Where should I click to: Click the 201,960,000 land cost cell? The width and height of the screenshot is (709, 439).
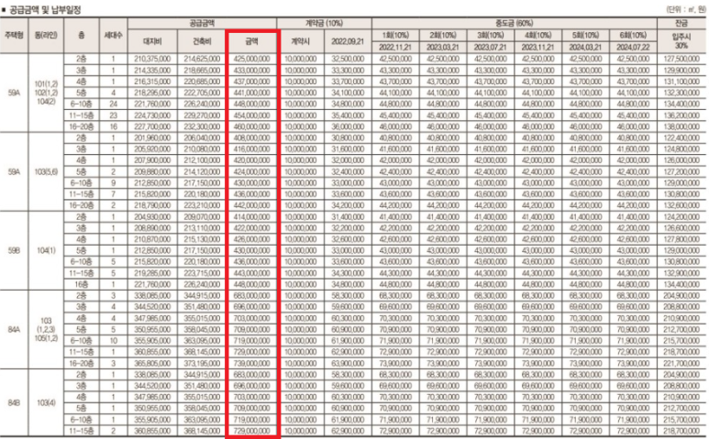click(x=152, y=137)
